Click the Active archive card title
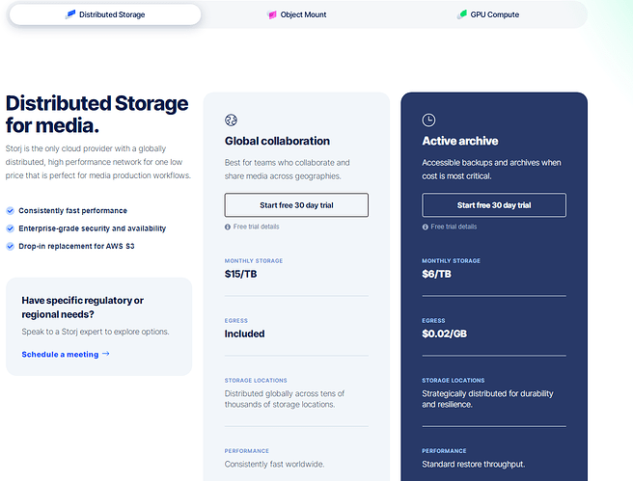633x481 pixels. click(x=460, y=141)
